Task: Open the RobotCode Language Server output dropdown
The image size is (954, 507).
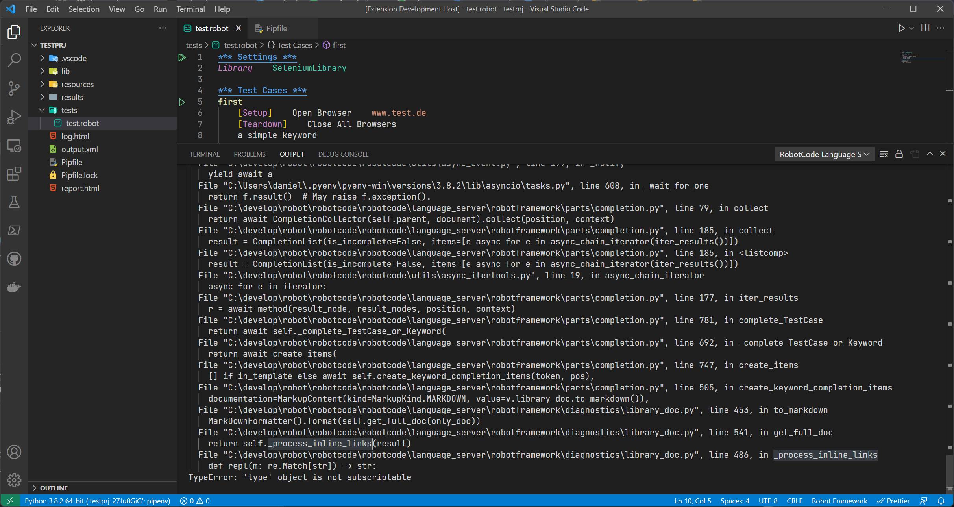Action: [x=824, y=154]
